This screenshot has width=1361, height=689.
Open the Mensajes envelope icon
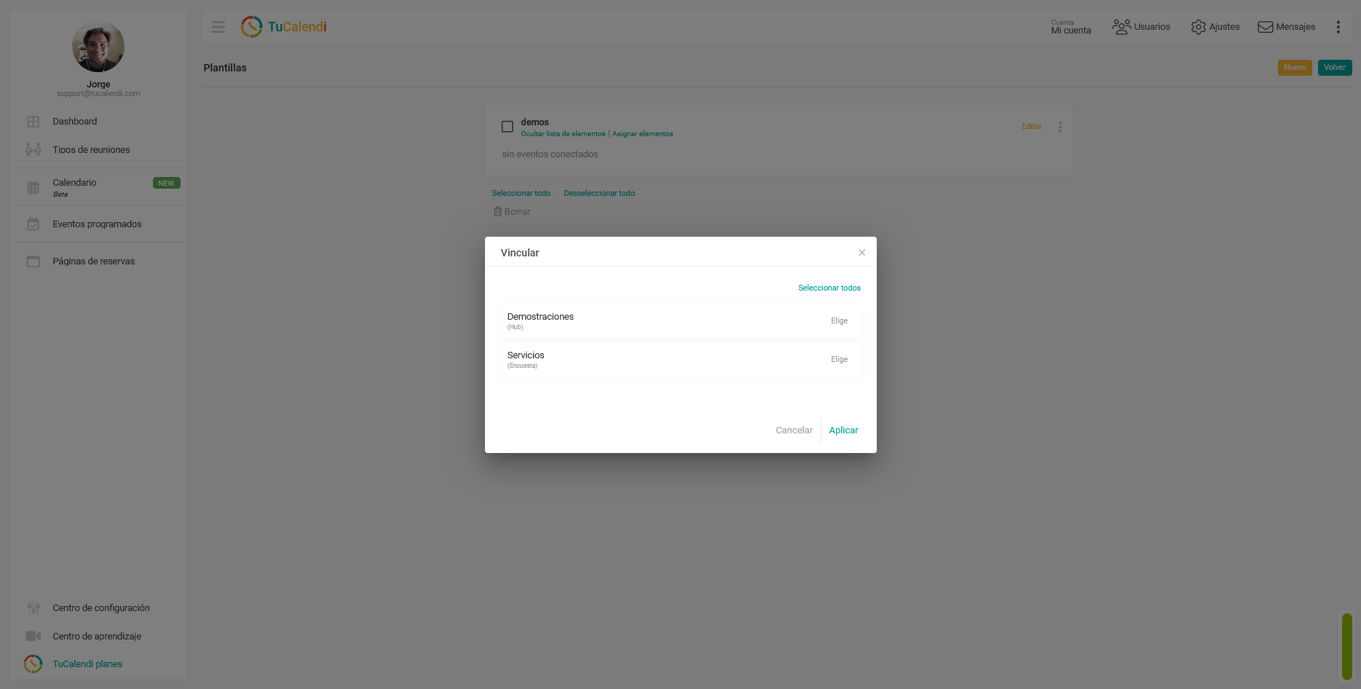click(1266, 27)
